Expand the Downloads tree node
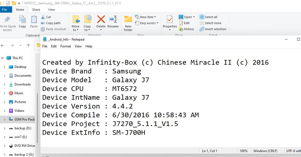The height and width of the screenshot is (157, 301). 4,84
